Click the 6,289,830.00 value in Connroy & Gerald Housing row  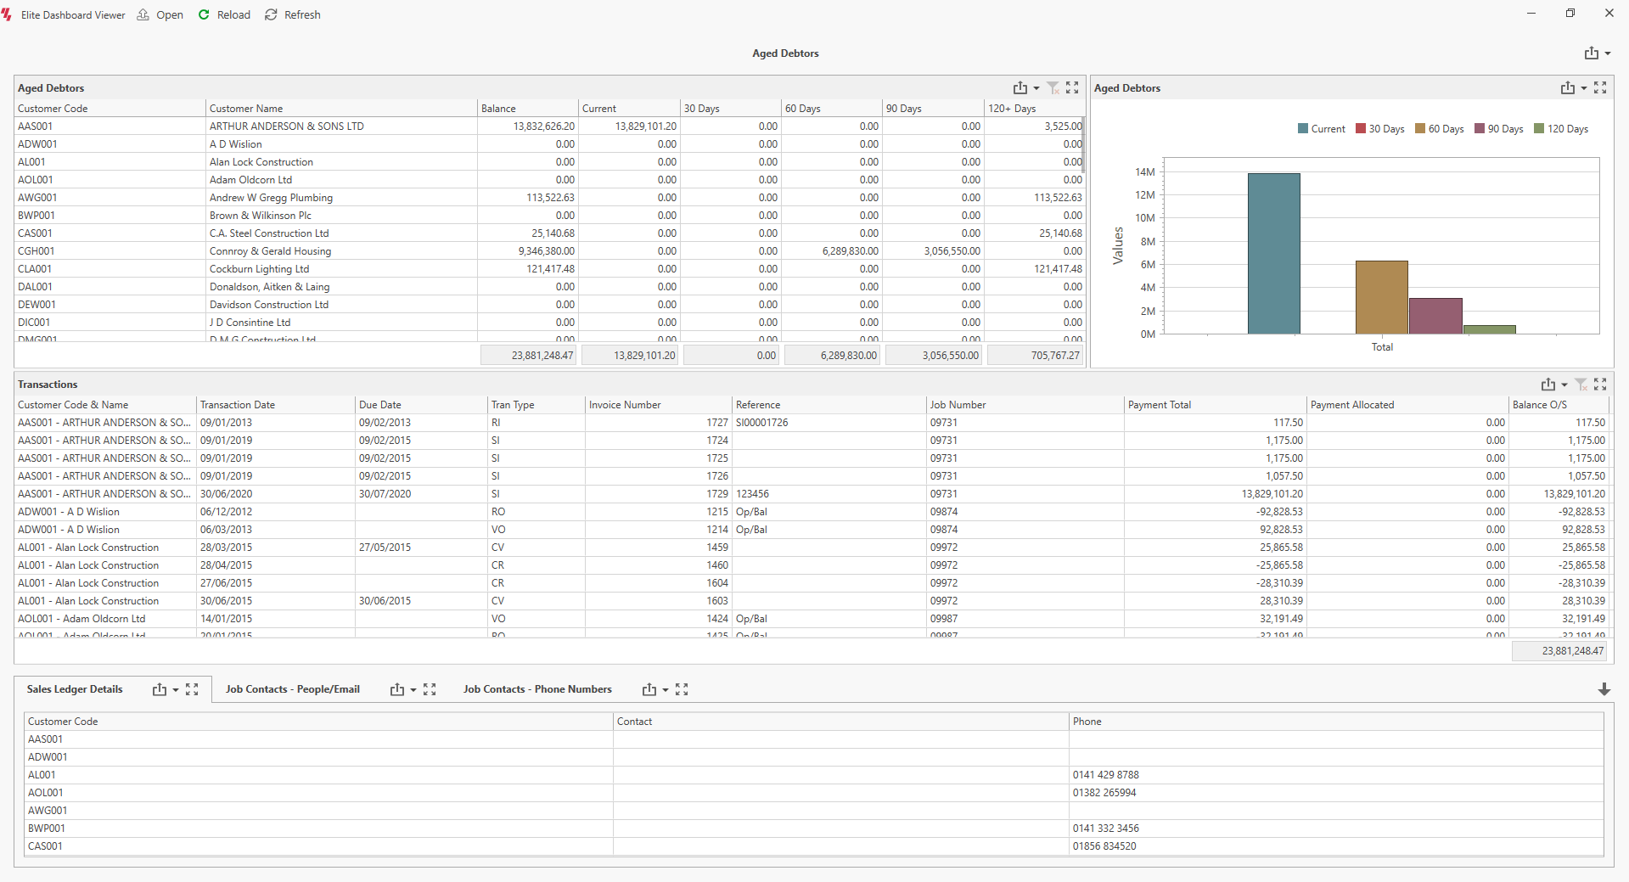pyautogui.click(x=851, y=251)
